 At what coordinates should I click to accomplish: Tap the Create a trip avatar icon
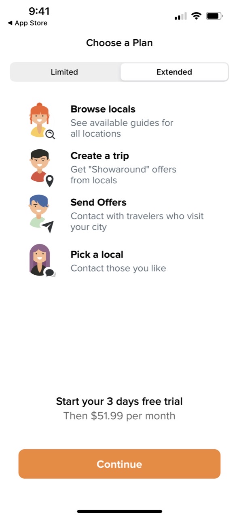tap(39, 166)
